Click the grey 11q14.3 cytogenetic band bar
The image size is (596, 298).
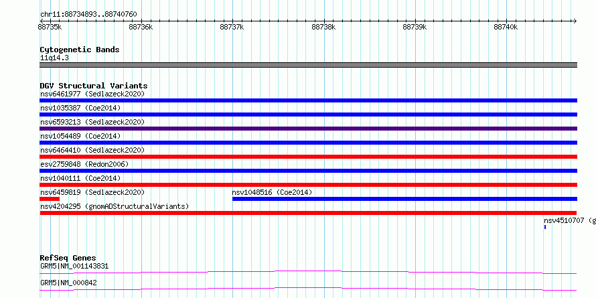(308, 65)
